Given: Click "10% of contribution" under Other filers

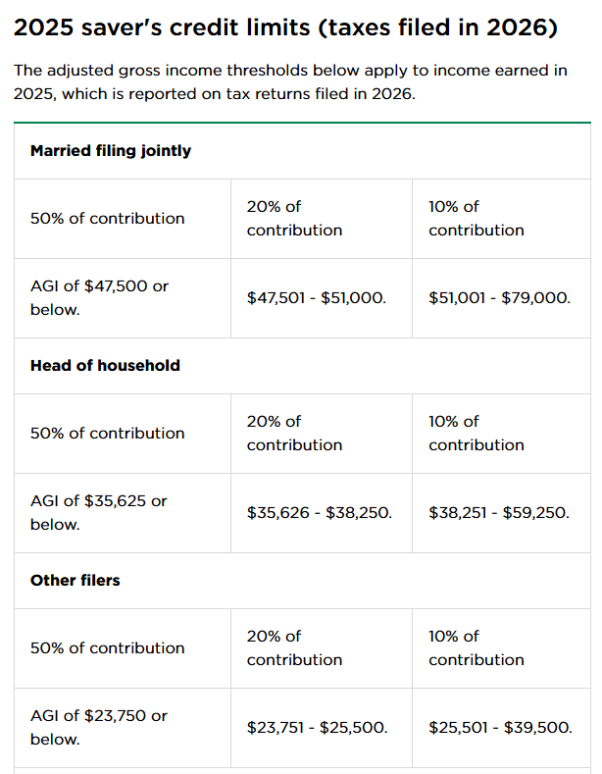Looking at the screenshot, I should (x=477, y=648).
